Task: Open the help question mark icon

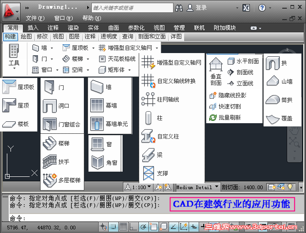Action: [262, 8]
